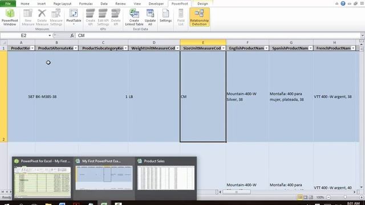
Task: Select column B header
Action: [x=56, y=43]
